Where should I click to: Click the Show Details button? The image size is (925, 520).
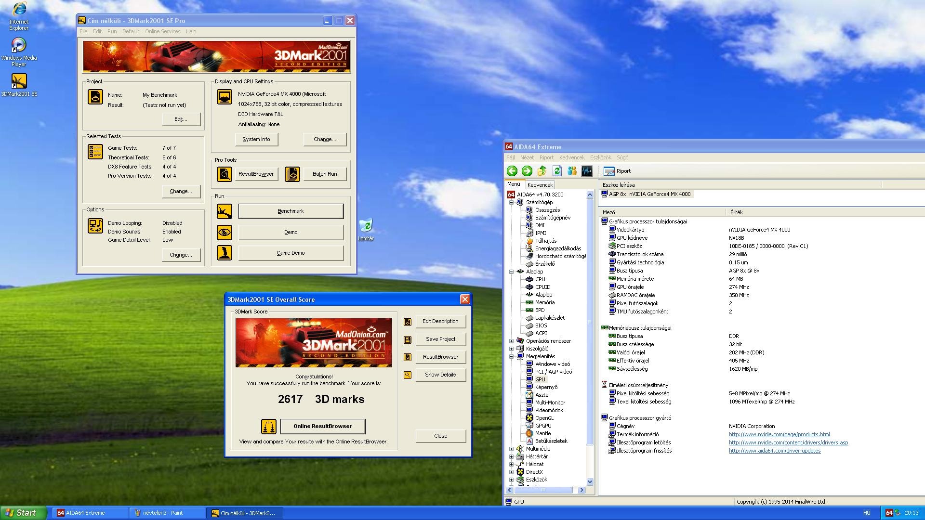pos(440,375)
